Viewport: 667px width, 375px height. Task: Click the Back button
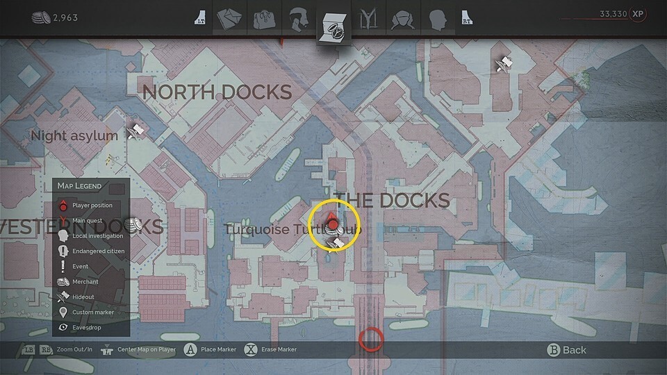pos(566,350)
